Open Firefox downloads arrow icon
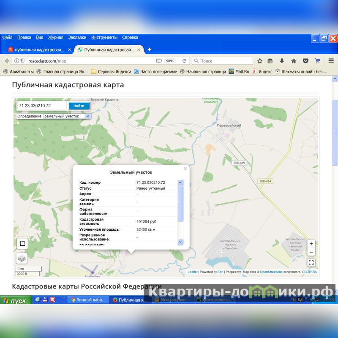The width and height of the screenshot is (338, 338). pos(282,61)
